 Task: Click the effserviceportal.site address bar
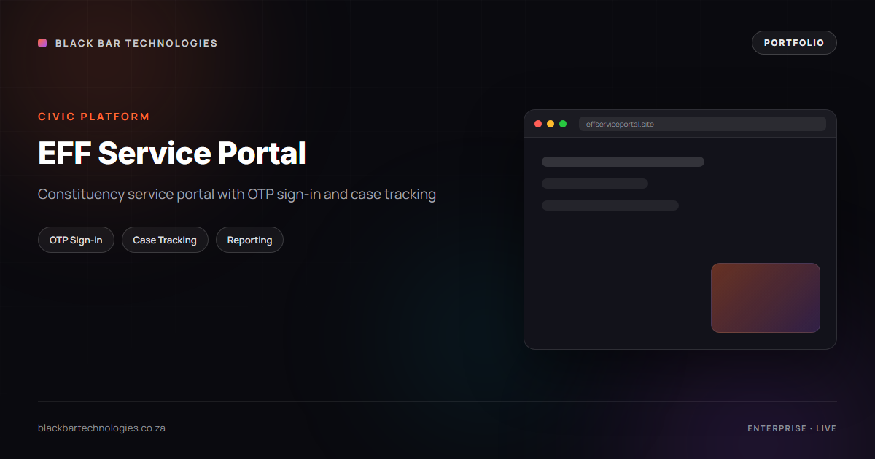pos(702,124)
